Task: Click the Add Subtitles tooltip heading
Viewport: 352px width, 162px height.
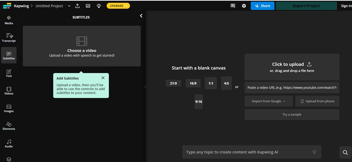Action: click(x=68, y=78)
